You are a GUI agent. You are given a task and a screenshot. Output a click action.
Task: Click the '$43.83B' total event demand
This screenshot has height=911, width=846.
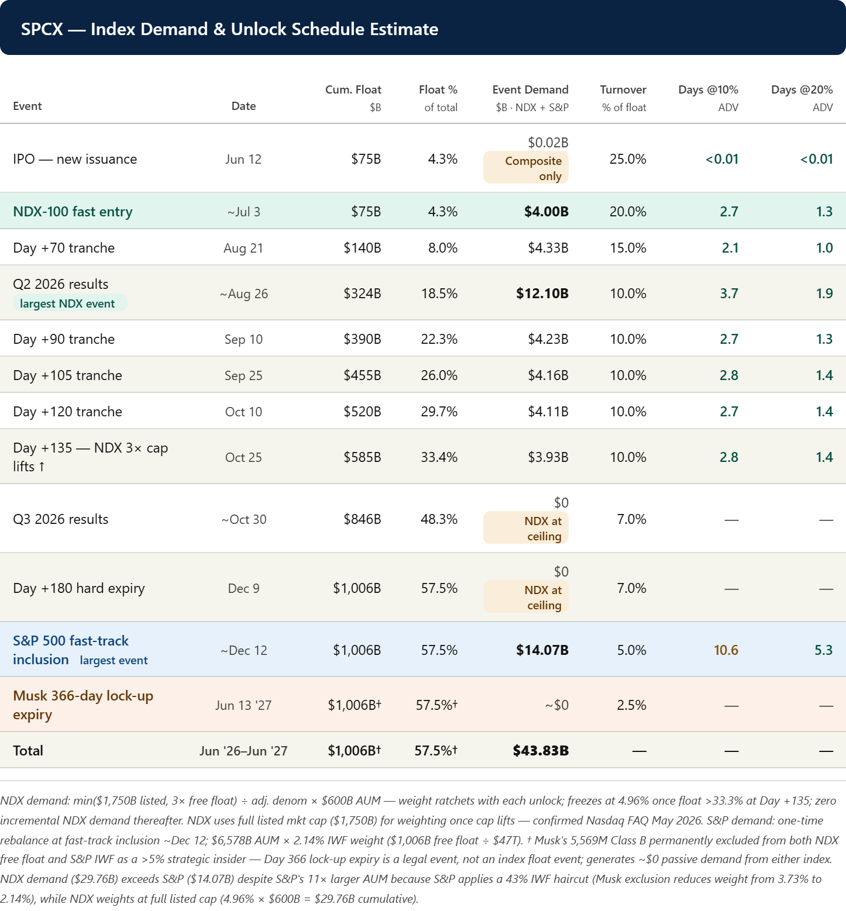(x=541, y=751)
